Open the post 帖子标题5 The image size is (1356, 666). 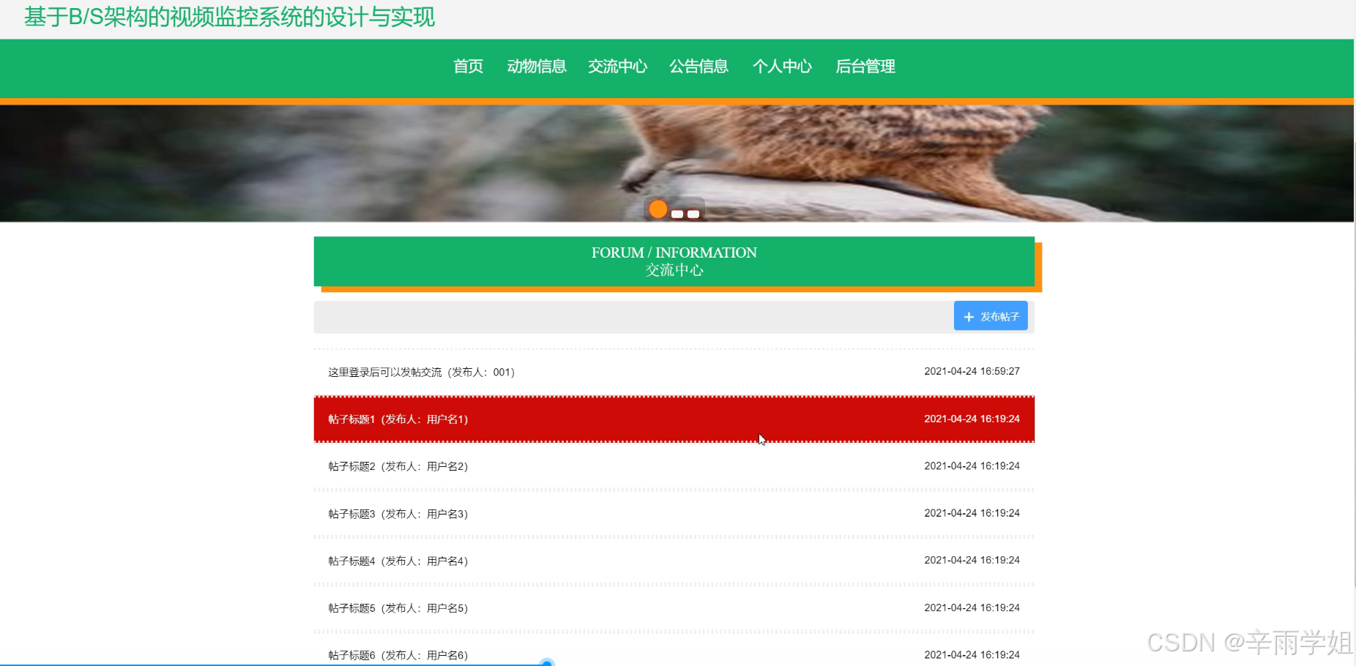point(398,607)
